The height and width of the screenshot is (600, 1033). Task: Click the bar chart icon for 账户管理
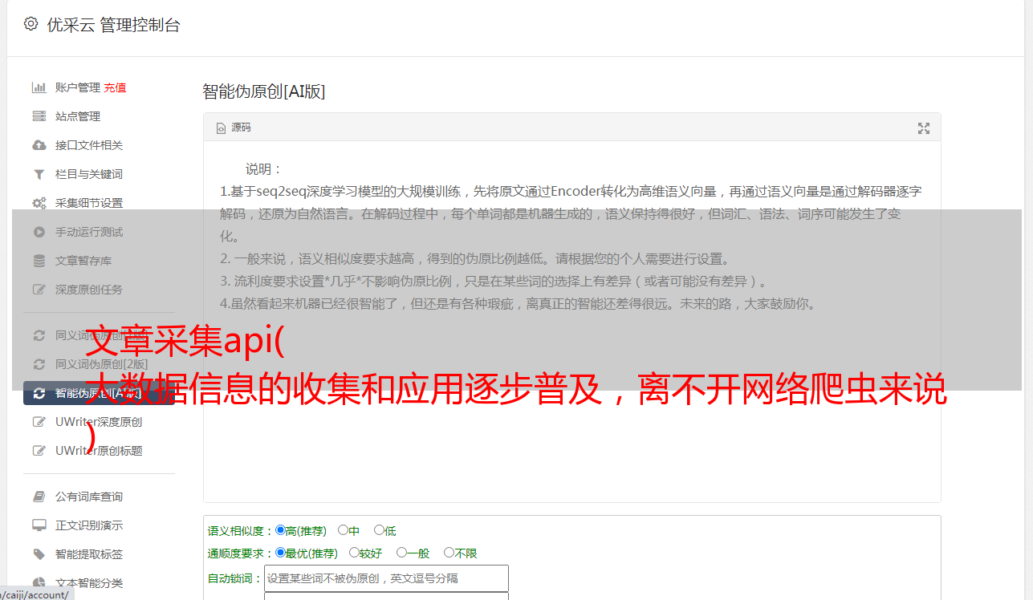click(x=39, y=87)
